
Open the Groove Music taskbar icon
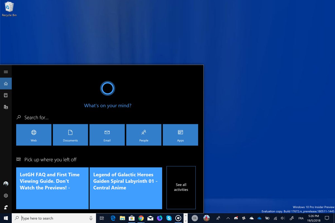coord(178,218)
